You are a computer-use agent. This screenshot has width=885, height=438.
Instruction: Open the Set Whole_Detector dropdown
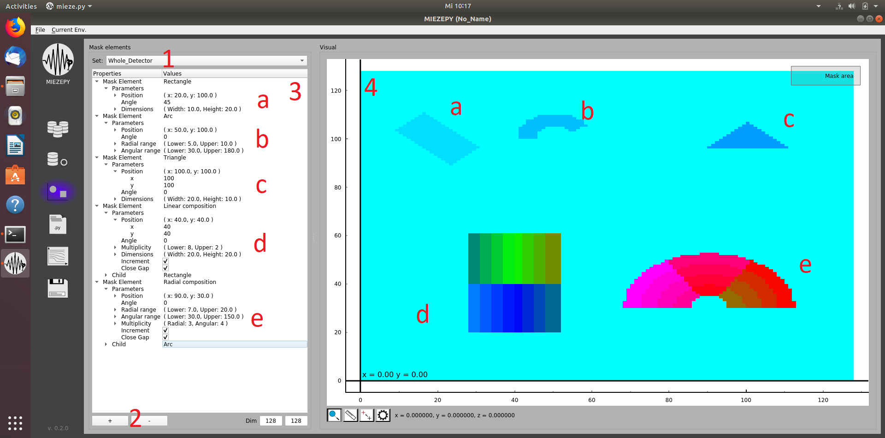206,60
